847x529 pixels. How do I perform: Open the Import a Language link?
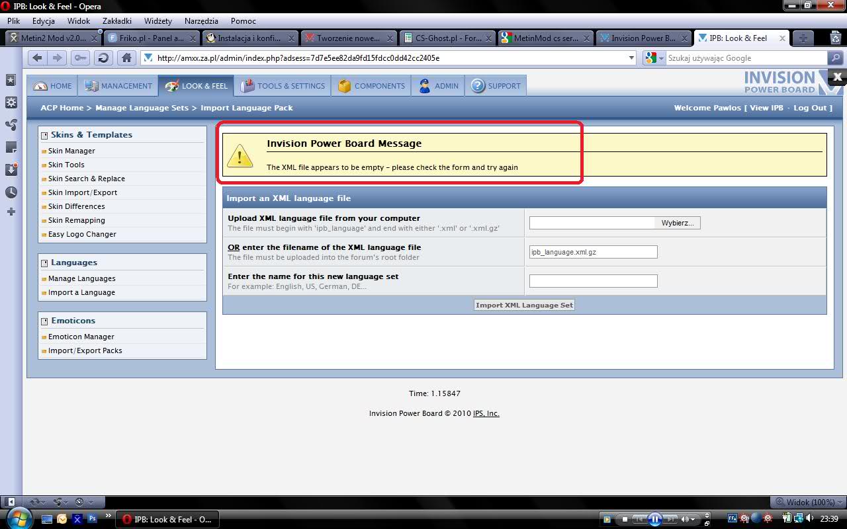(x=81, y=292)
